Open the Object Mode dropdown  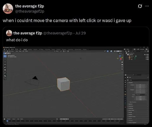[x=11, y=51]
